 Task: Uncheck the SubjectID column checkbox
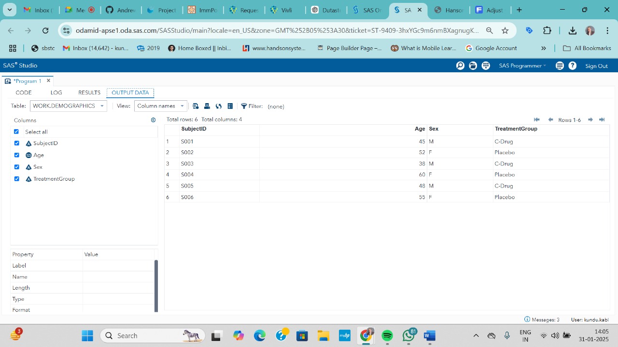pyautogui.click(x=16, y=143)
